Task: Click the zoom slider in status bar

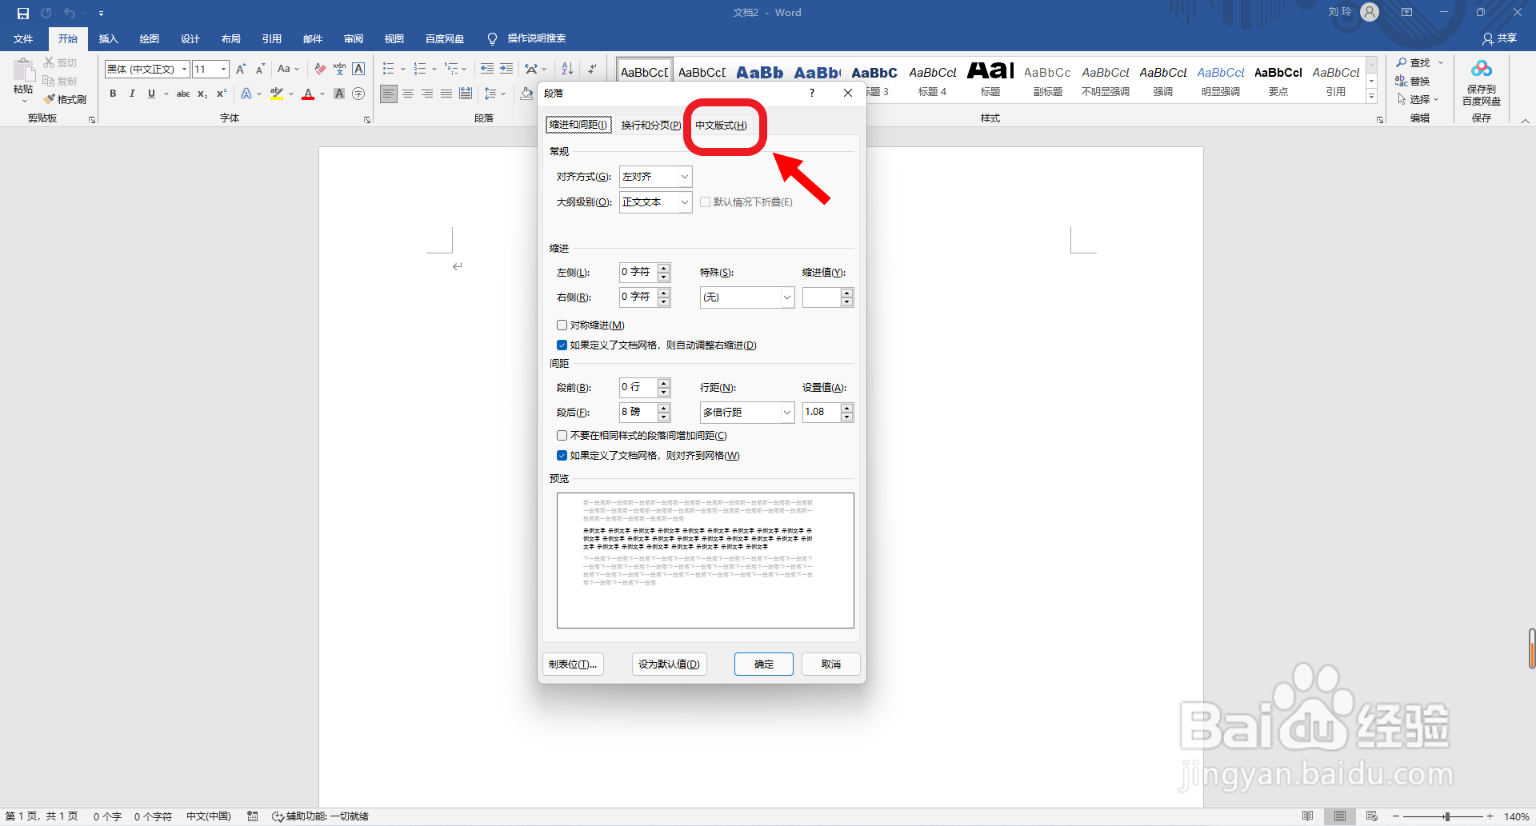Action: click(x=1446, y=816)
